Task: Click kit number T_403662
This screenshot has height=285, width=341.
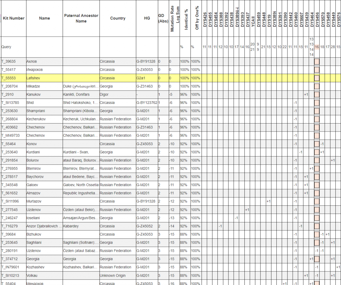Action: tap(10, 128)
